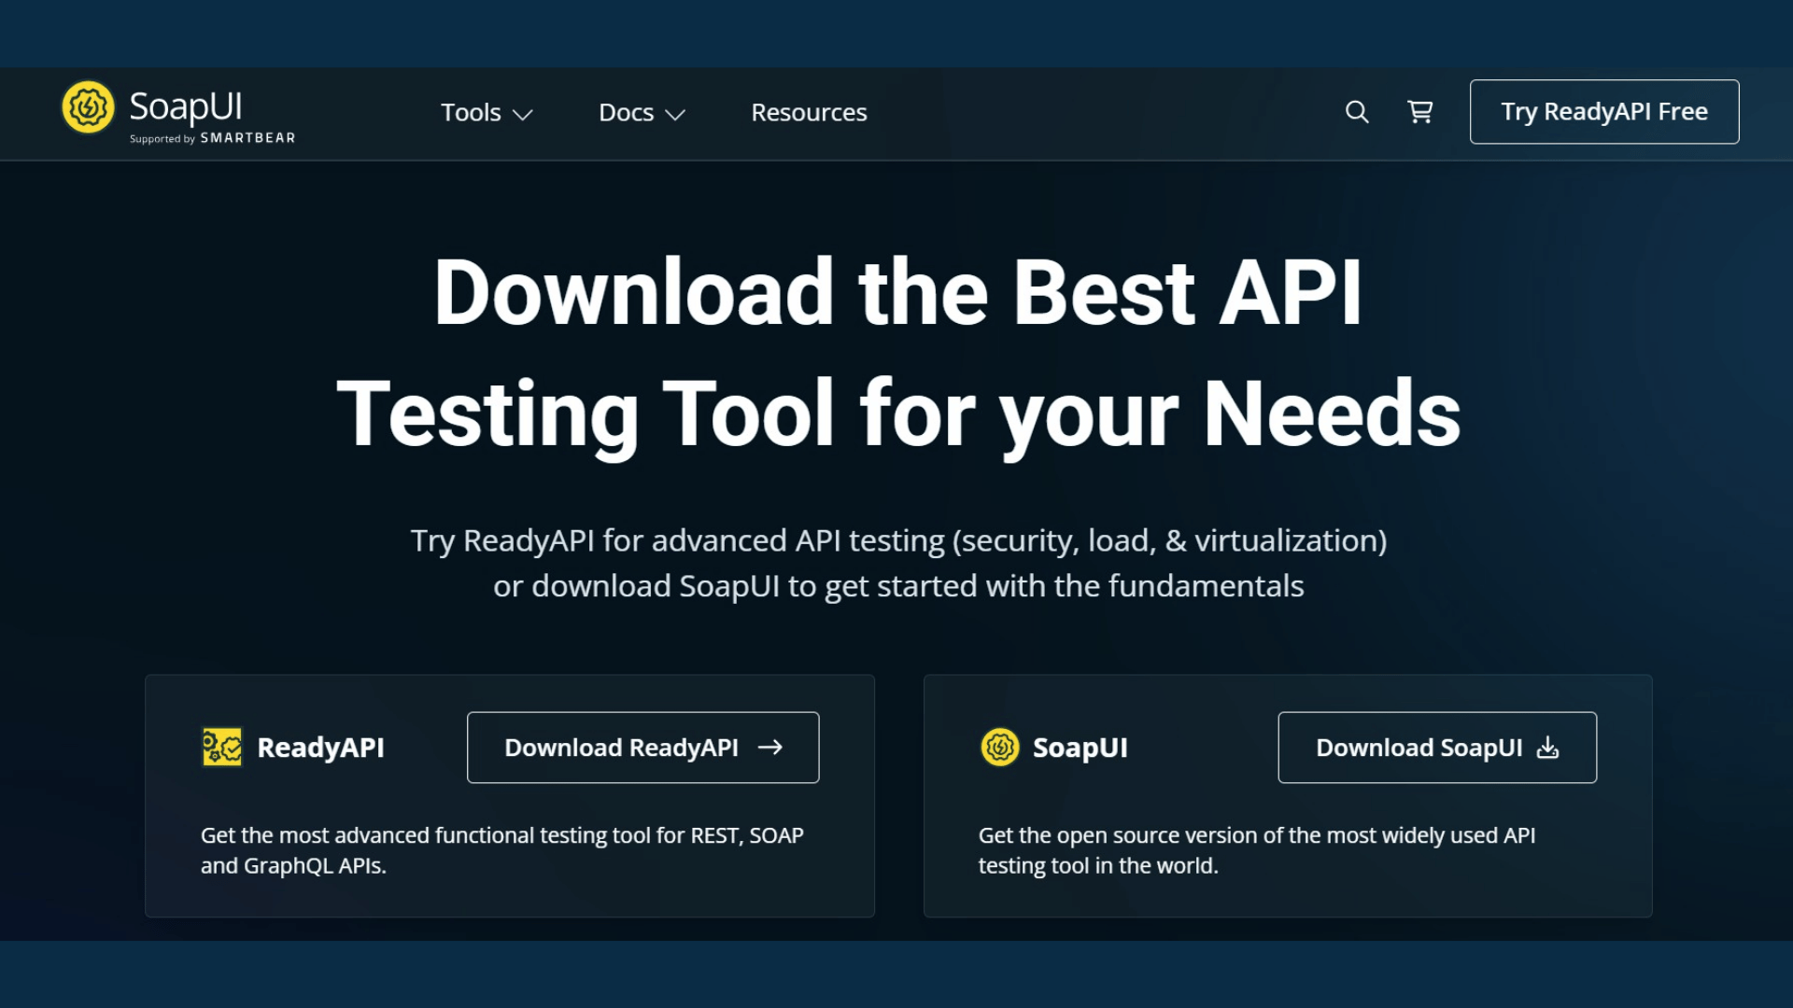Image resolution: width=1793 pixels, height=1008 pixels.
Task: Open the search magnifier icon
Action: [1357, 112]
